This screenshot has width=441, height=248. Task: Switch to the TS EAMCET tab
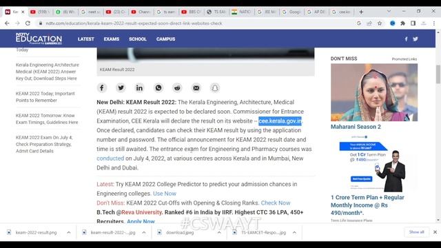coord(216,12)
